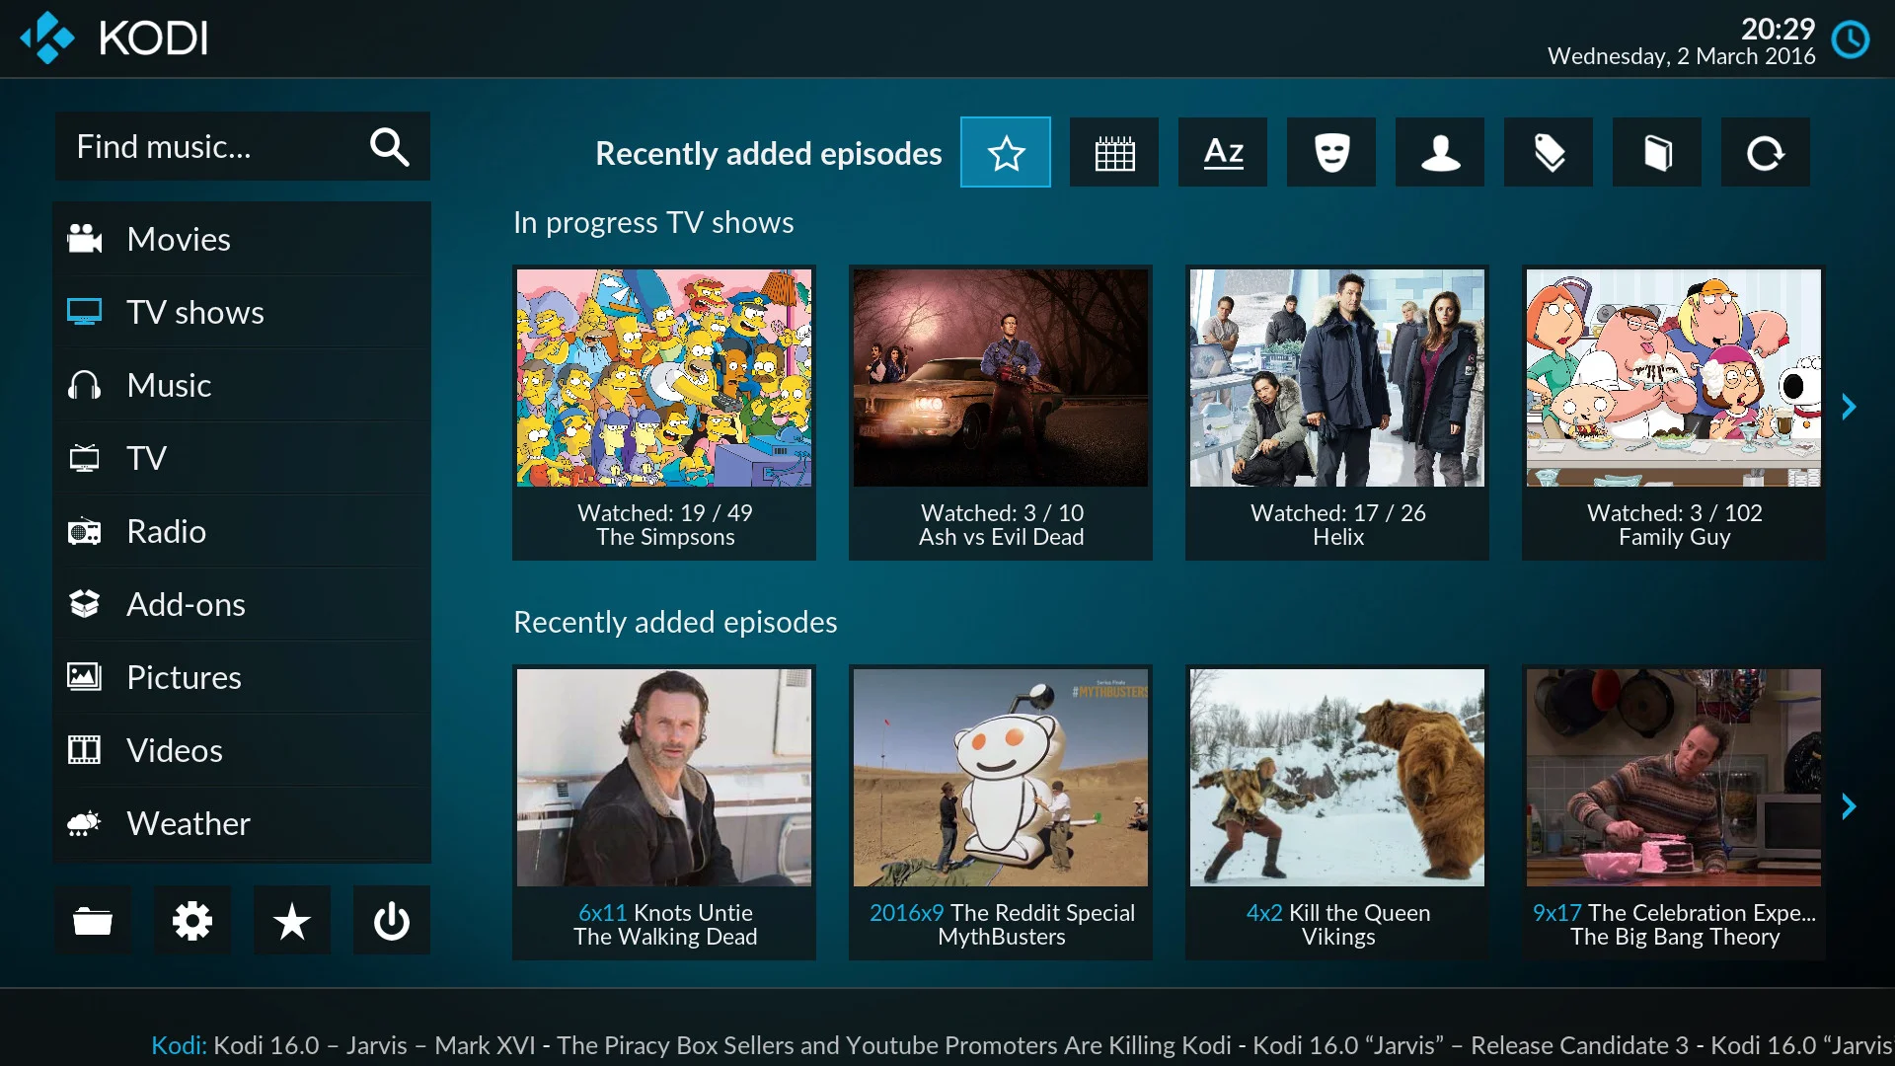Play Vikings Kill the Queen episode

coord(1336,811)
